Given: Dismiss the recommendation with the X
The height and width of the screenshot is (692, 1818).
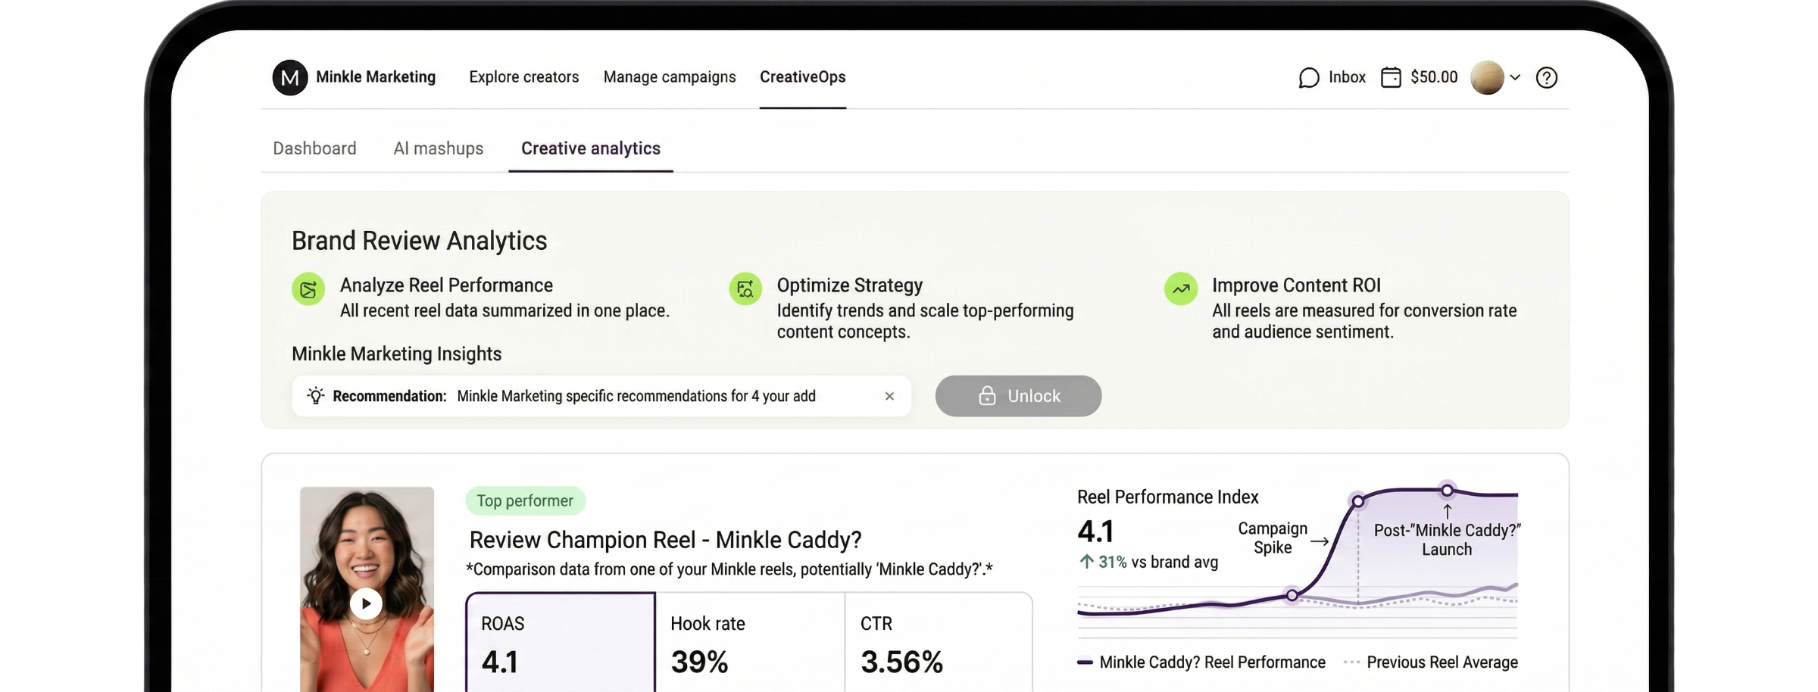Looking at the screenshot, I should click(x=889, y=396).
